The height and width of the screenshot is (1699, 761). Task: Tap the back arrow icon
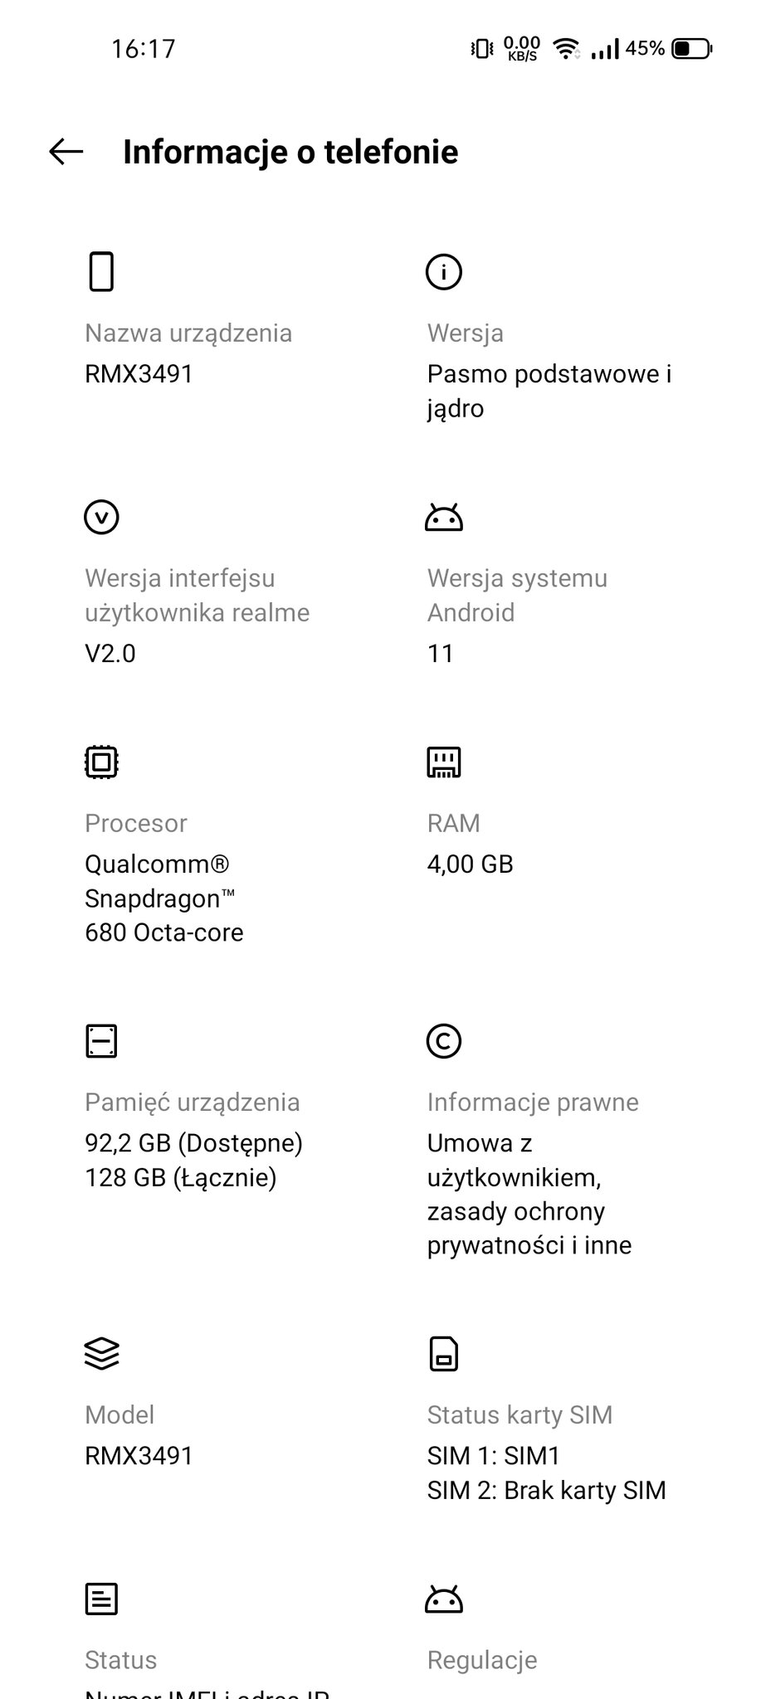pos(66,151)
